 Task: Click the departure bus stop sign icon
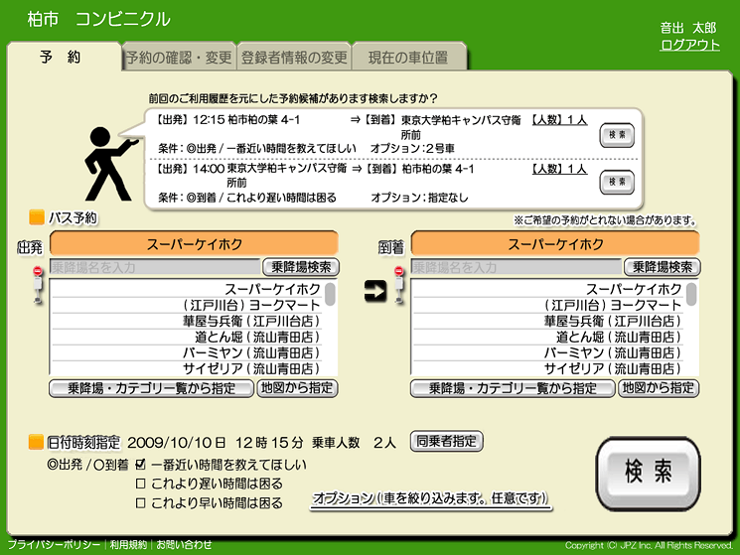click(x=38, y=285)
